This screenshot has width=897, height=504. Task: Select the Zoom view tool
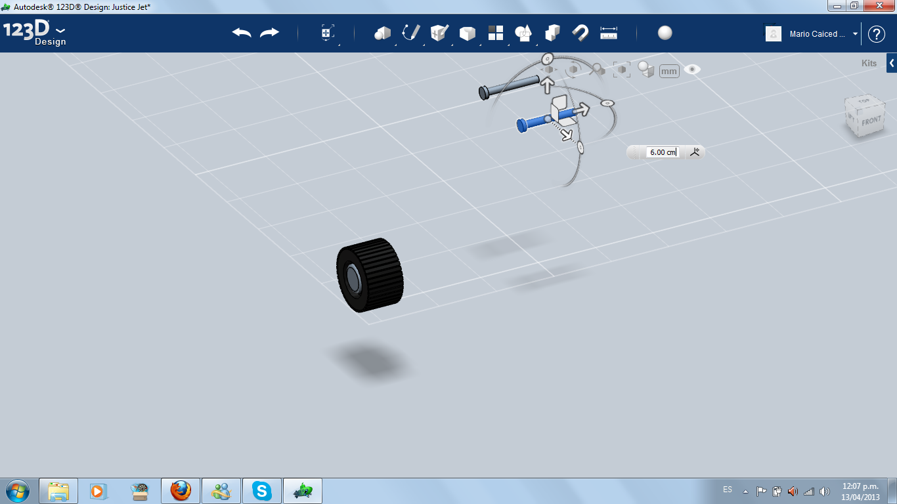[598, 68]
